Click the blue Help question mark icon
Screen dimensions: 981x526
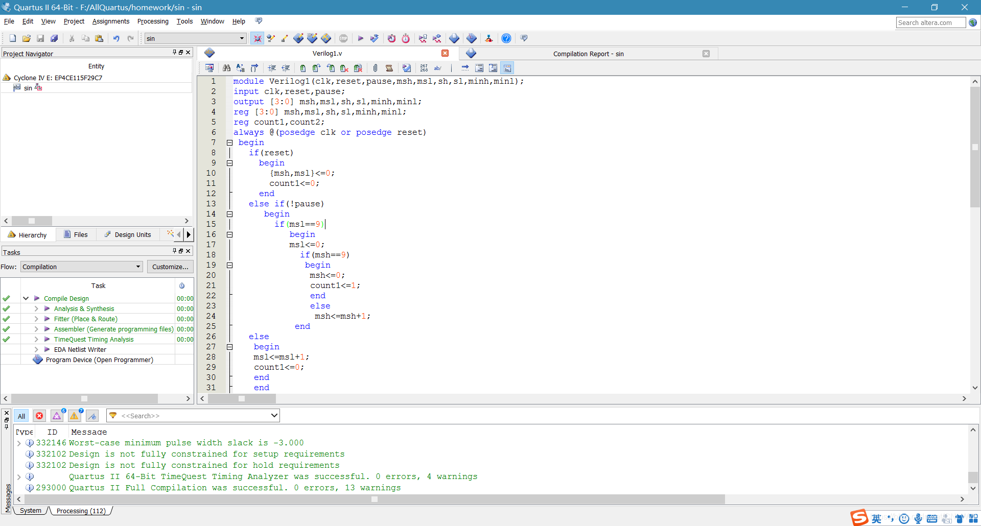(x=506, y=38)
